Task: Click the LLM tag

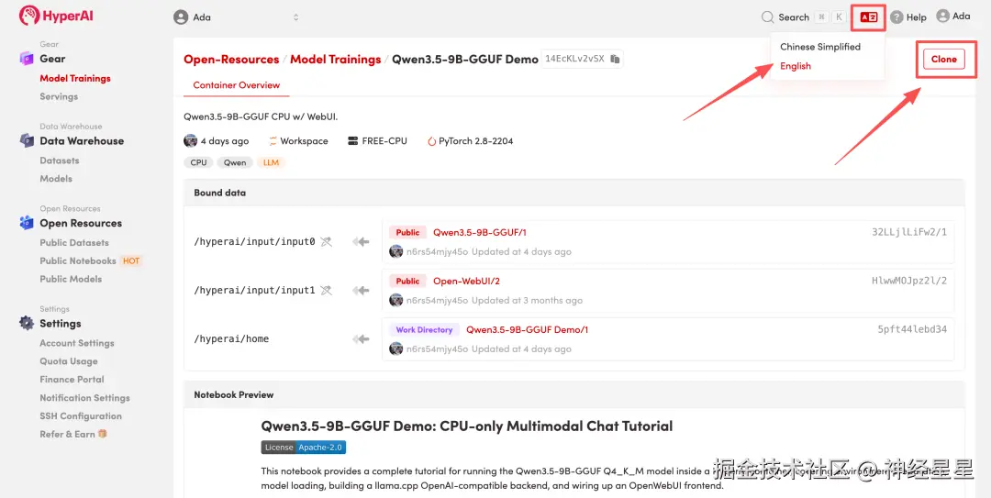Action: pyautogui.click(x=271, y=162)
